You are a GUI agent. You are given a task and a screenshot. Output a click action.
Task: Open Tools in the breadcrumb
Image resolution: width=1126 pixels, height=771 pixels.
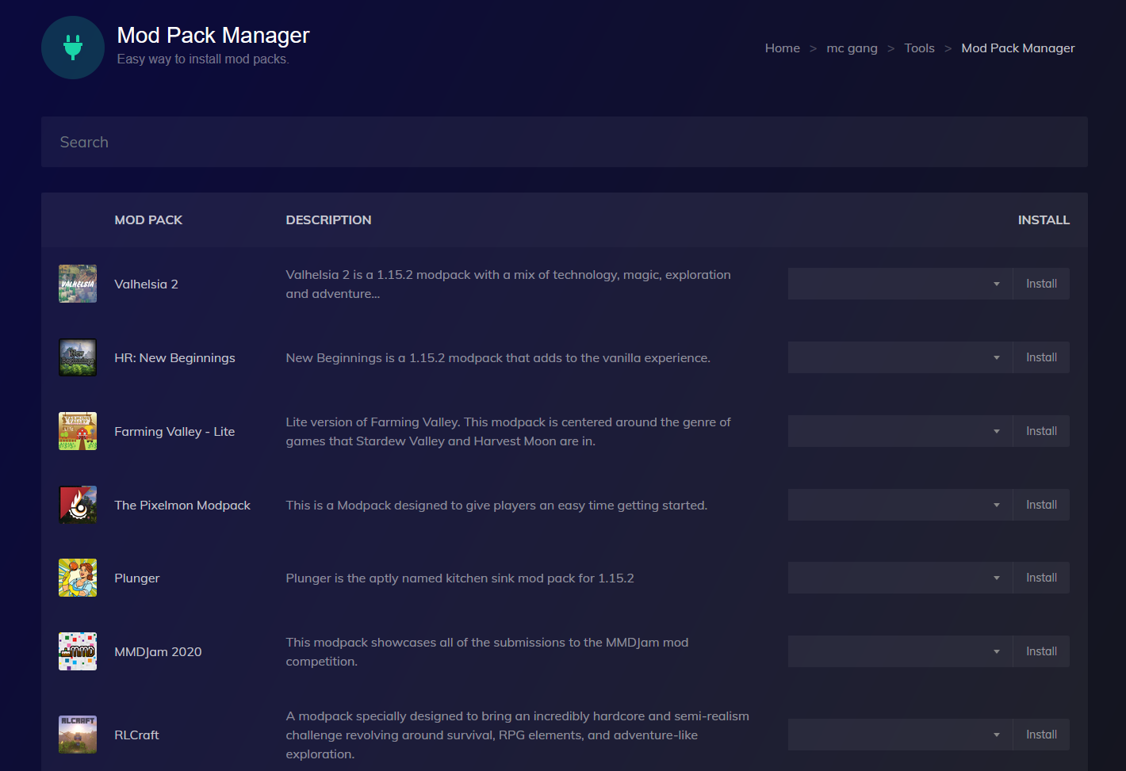[x=919, y=48]
